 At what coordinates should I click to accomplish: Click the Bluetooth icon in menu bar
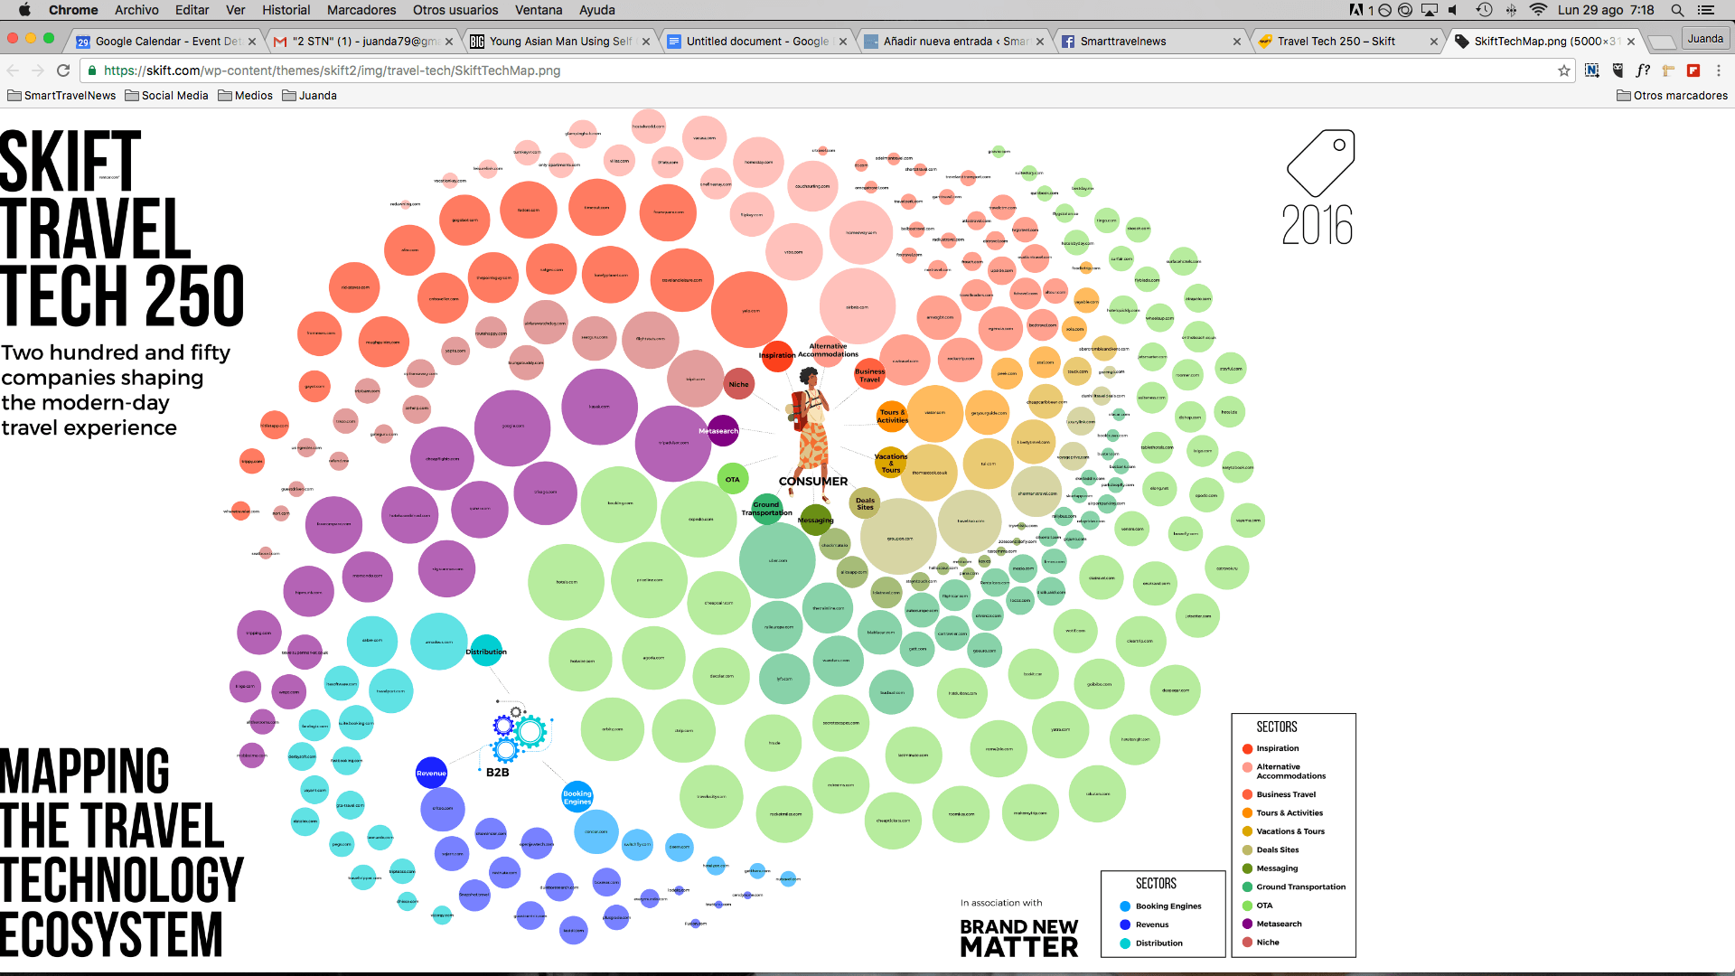coord(1511,10)
